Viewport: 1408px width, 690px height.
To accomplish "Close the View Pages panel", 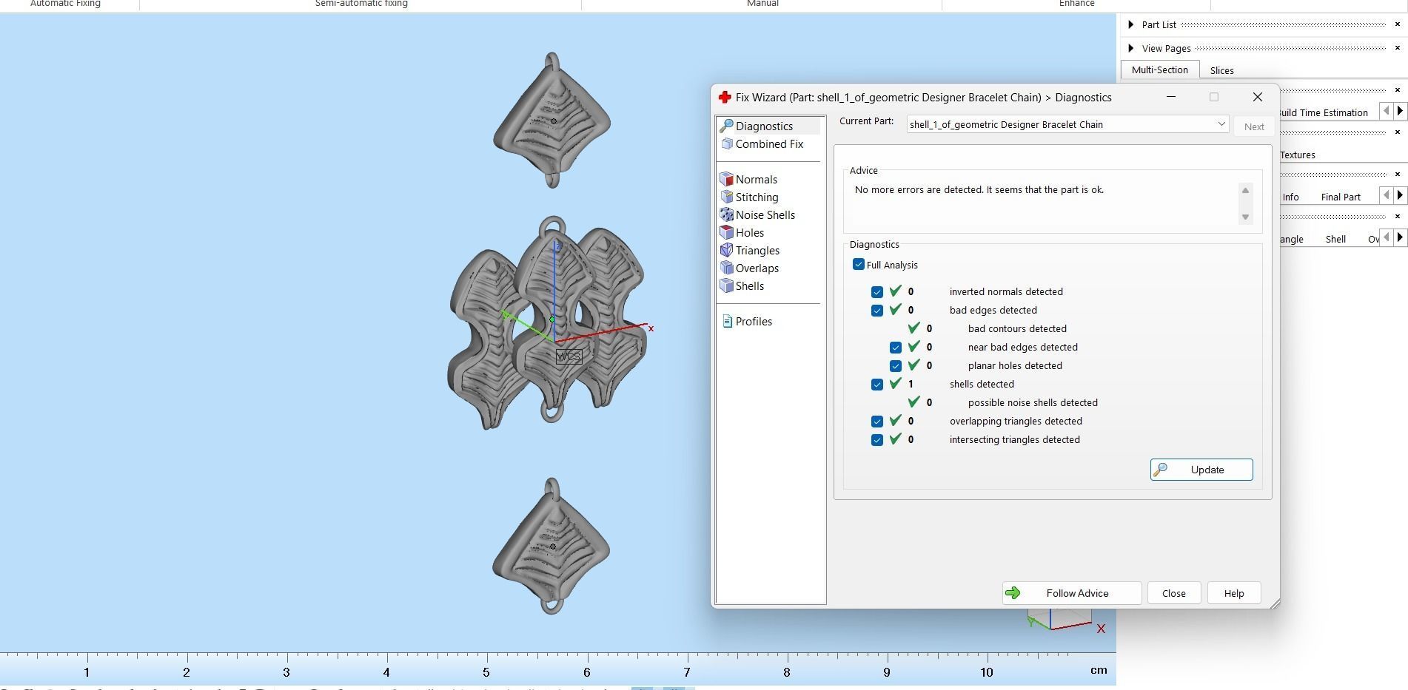I will point(1398,48).
